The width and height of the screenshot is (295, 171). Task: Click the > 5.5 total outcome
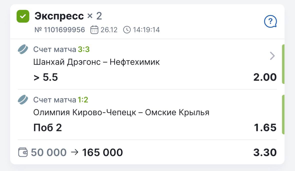[46, 77]
